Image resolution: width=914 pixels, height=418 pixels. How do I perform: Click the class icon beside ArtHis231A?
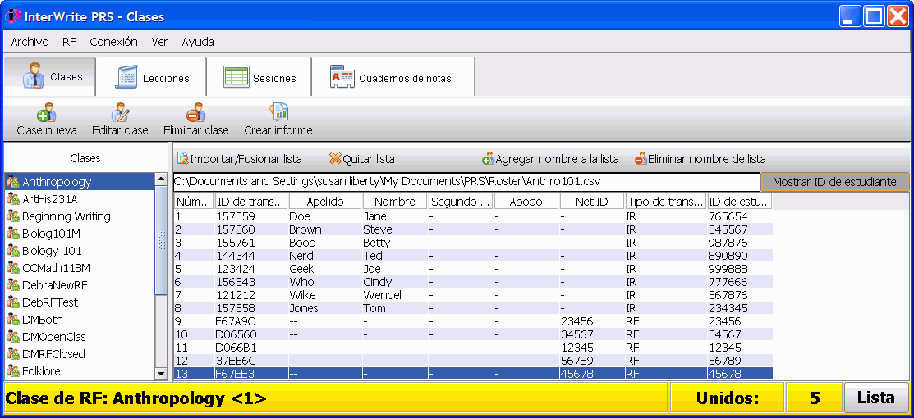coord(13,199)
